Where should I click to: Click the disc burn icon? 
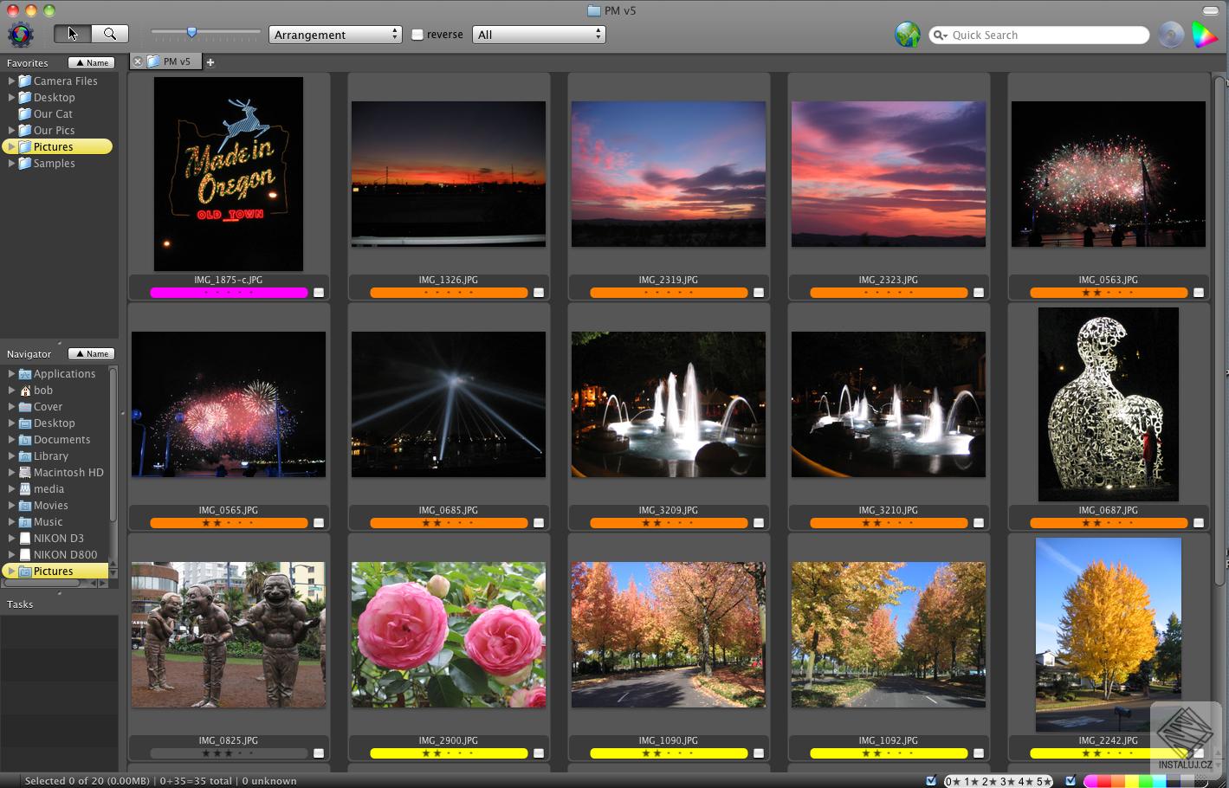pos(1171,35)
